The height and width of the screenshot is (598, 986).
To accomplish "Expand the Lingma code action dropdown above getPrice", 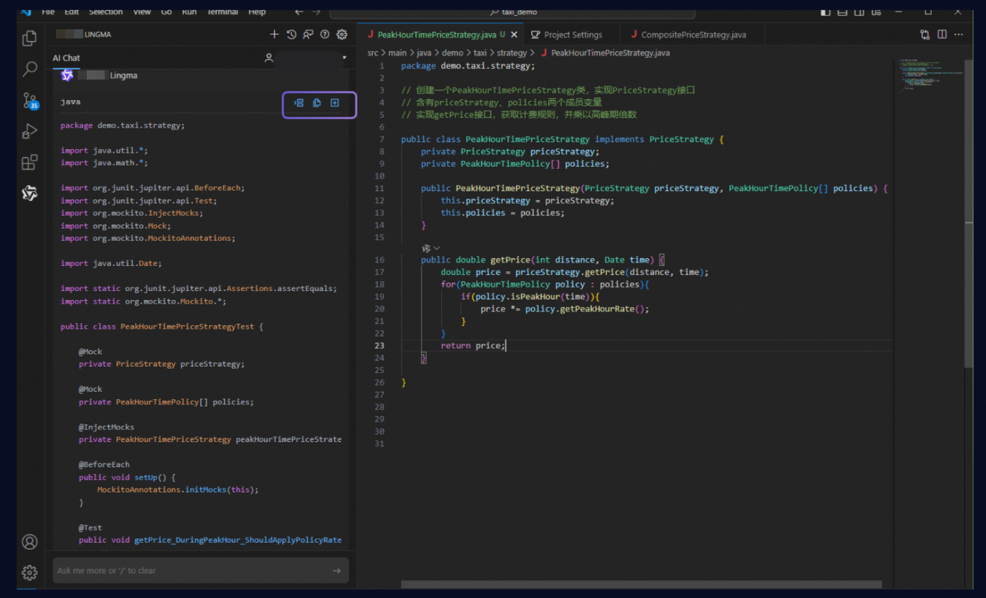I will tap(437, 248).
